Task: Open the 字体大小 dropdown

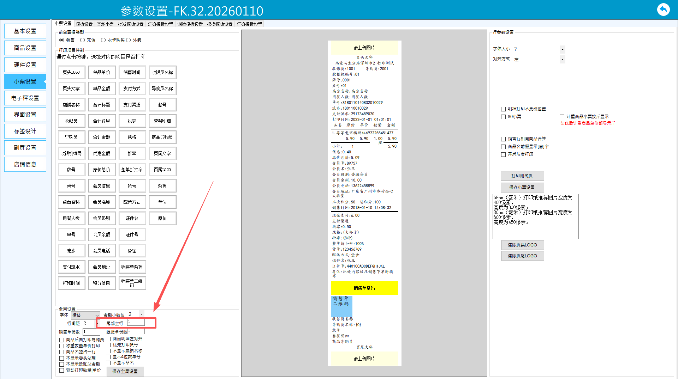Action: [563, 49]
